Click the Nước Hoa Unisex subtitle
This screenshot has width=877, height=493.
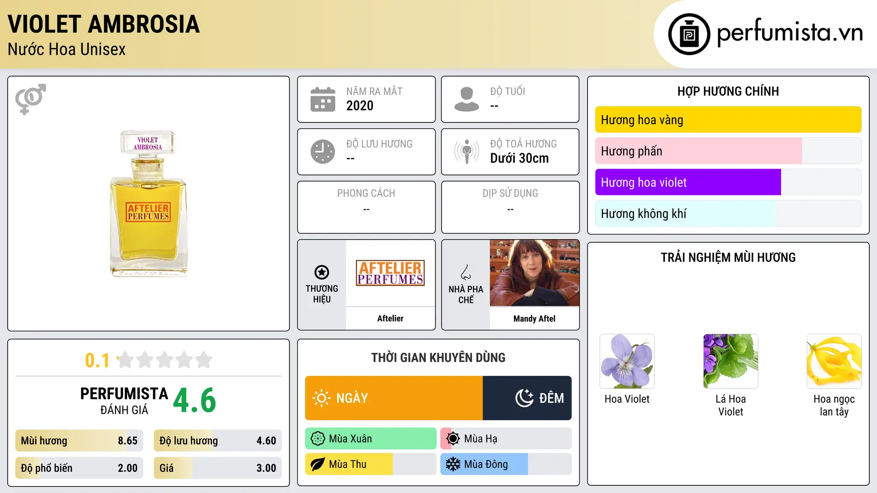click(66, 49)
